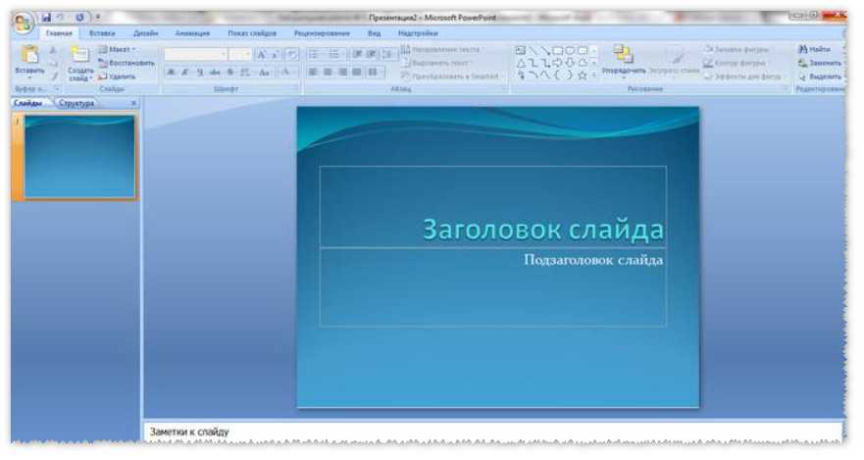Expand the Выделить dropdown
864x460 pixels.
point(820,76)
